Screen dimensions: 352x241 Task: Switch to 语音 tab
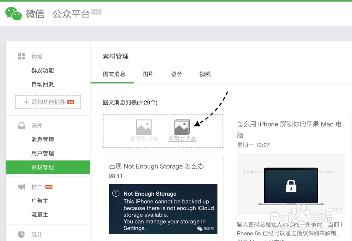click(176, 74)
